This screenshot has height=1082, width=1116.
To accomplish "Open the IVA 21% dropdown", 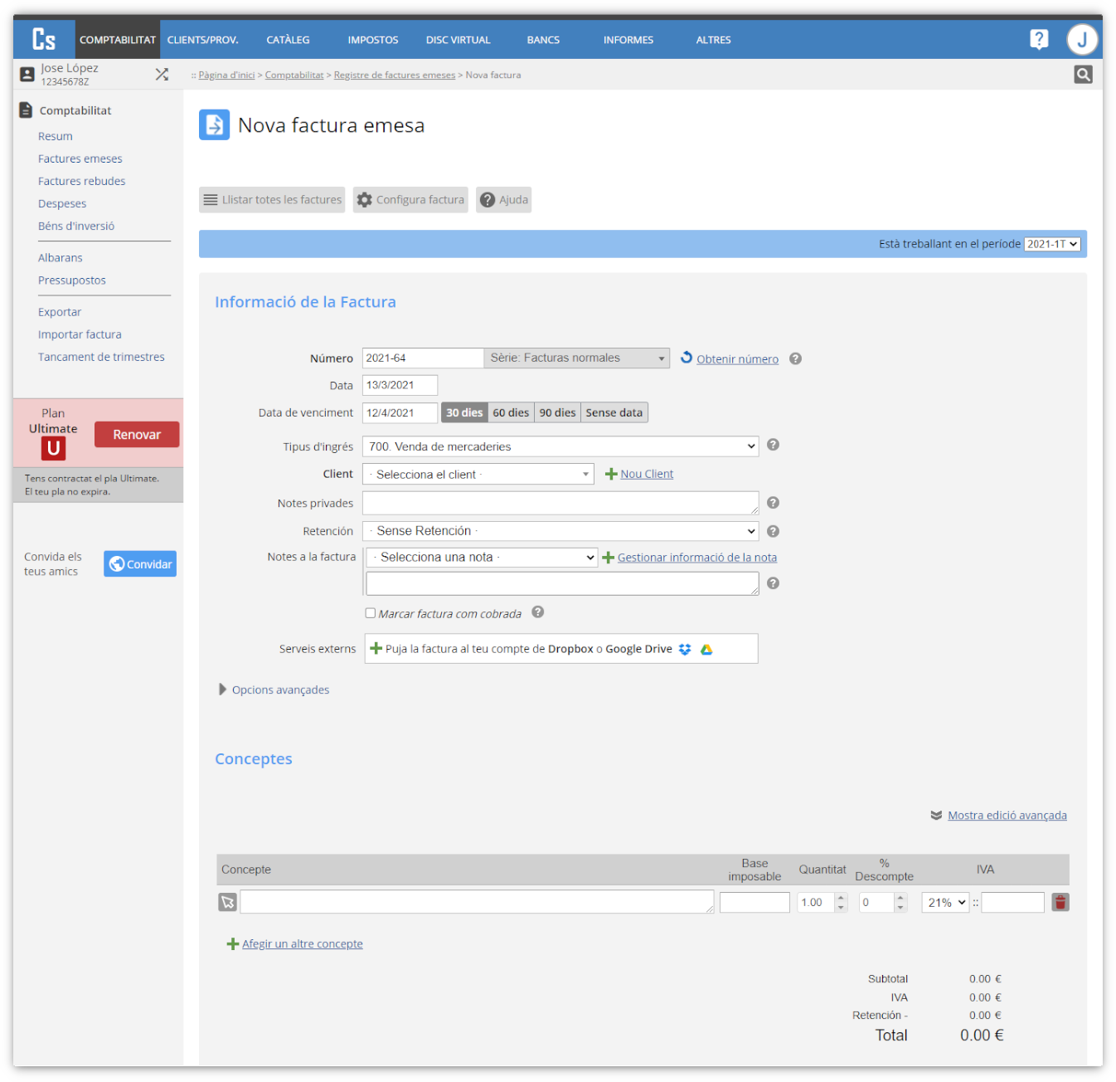I will pos(945,903).
